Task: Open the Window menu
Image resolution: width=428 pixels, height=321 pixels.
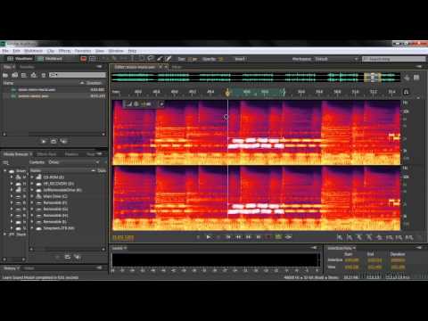Action: [116, 51]
